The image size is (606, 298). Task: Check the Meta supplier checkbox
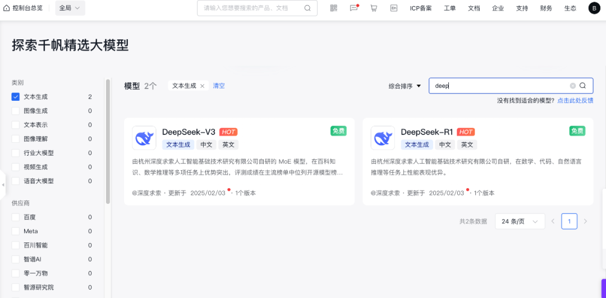coord(16,231)
